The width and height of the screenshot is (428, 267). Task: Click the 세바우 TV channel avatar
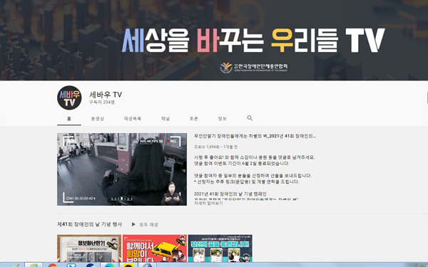pyautogui.click(x=69, y=98)
